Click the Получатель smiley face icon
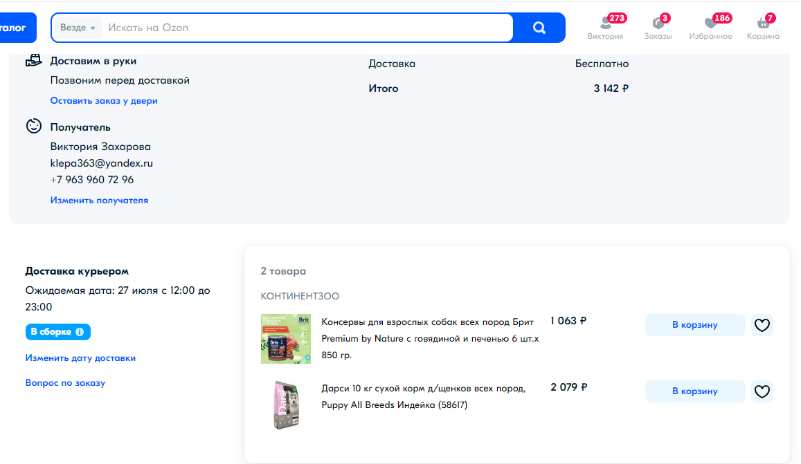Screen dimensions: 801x464 34,126
